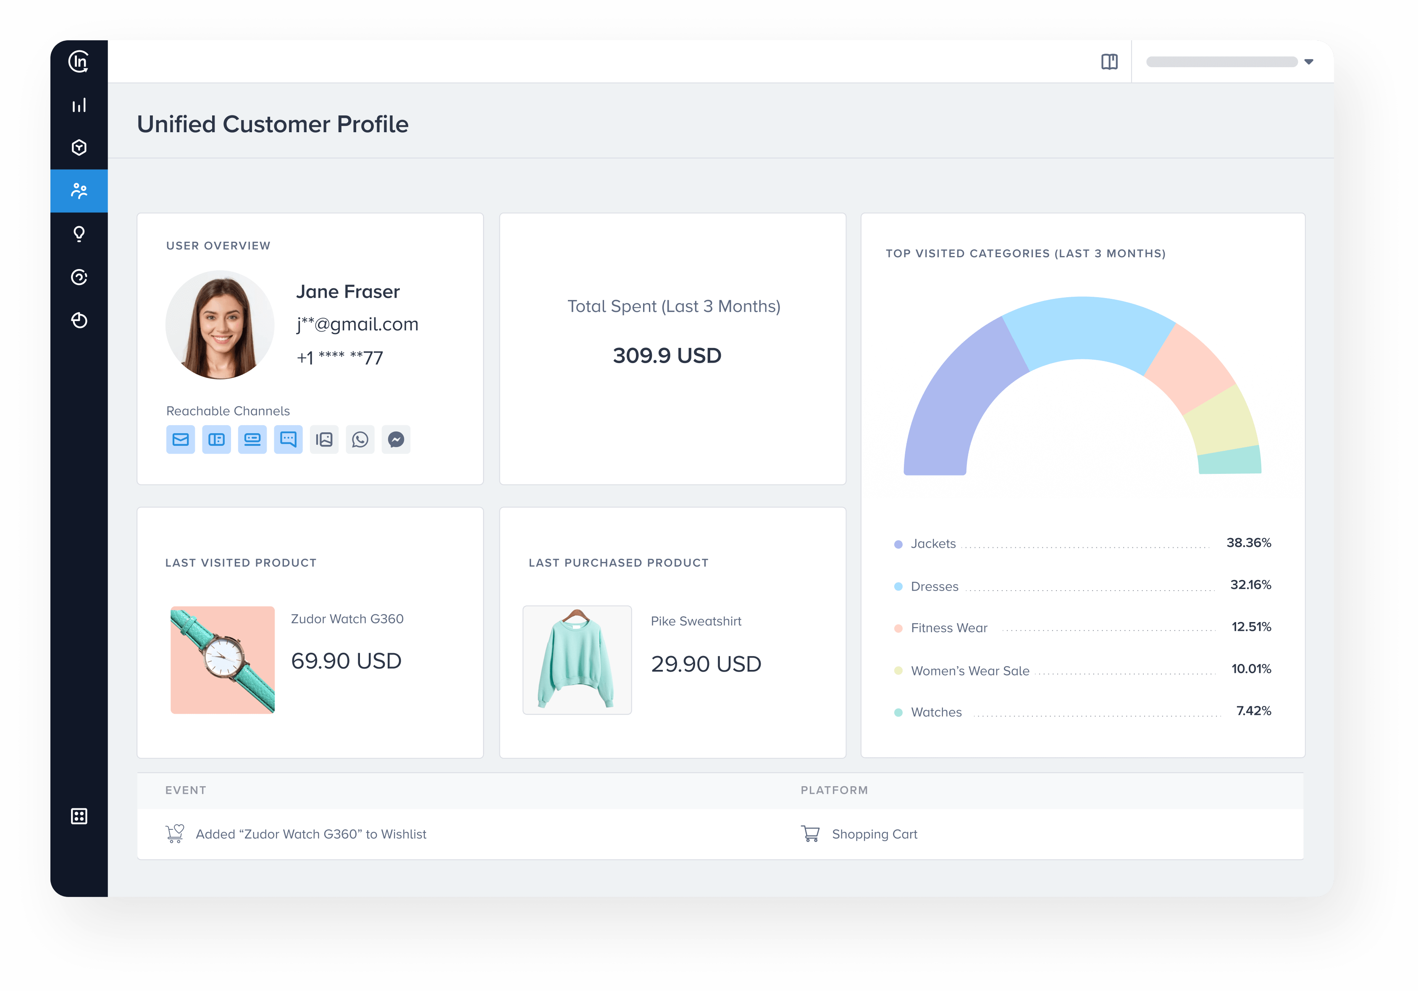Toggle the WhatsApp reachable channel
This screenshot has height=991, width=1418.
click(360, 439)
